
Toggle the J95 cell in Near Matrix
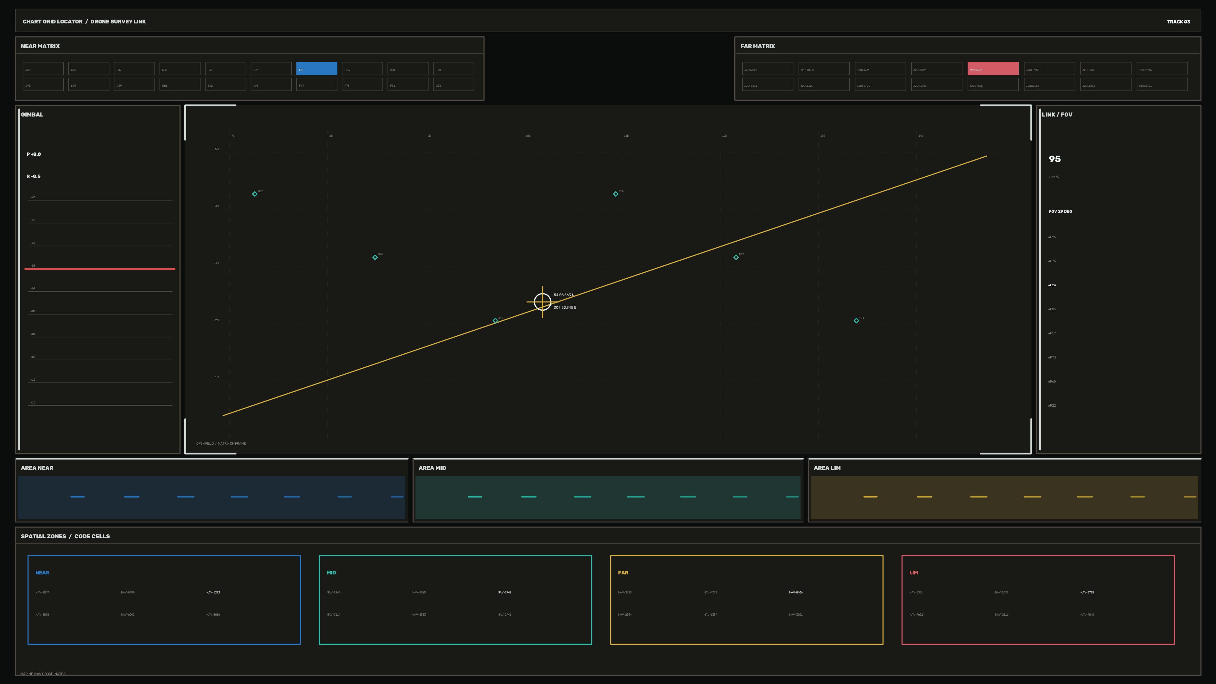tap(43, 85)
